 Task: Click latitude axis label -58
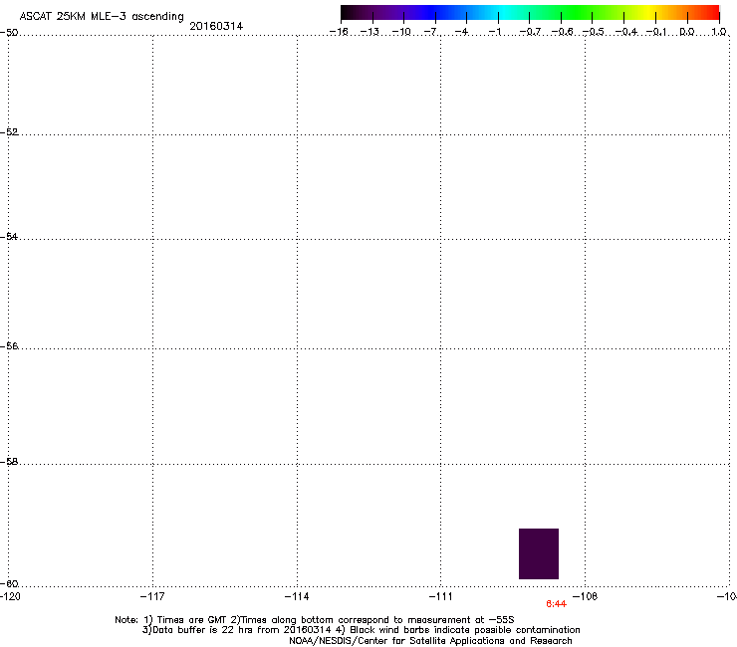tap(9, 462)
